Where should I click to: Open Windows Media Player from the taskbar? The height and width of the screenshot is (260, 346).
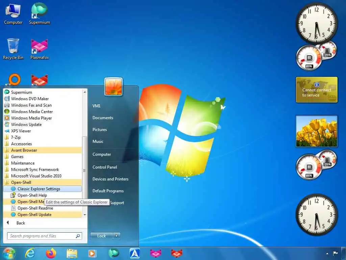[x=92, y=254]
